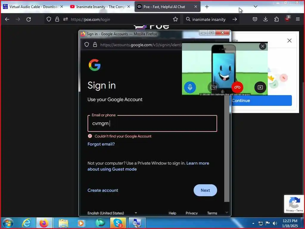Open tracking protection shield in main toolbar
Screen dimensions: 305x229
click(49, 19)
